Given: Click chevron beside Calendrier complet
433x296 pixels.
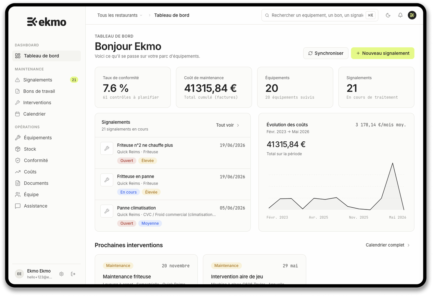Looking at the screenshot, I should 409,245.
